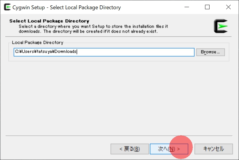Viewport: 239px width, 160px height.
Task: Click the description text about installation files
Action: coord(93,29)
